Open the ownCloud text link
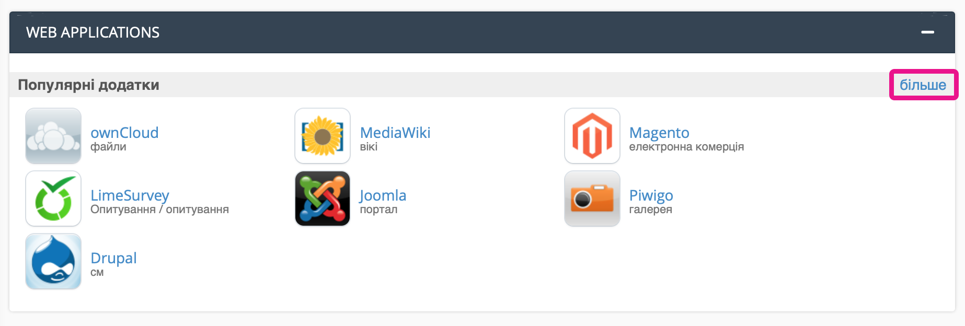 coord(124,133)
